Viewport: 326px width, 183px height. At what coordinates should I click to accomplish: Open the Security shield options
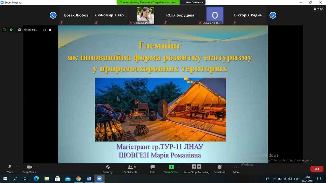(x=108, y=169)
